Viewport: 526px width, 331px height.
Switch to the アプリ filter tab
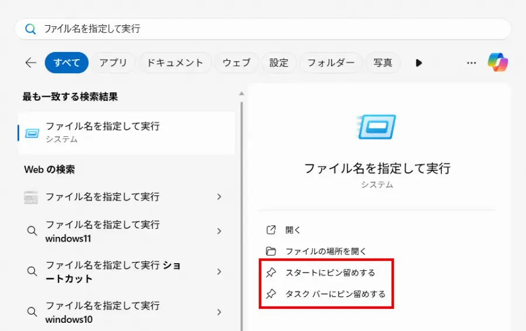[x=113, y=63]
